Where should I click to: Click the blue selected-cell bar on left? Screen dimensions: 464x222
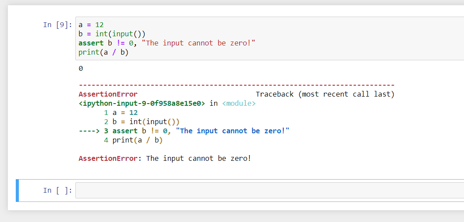(x=17, y=191)
